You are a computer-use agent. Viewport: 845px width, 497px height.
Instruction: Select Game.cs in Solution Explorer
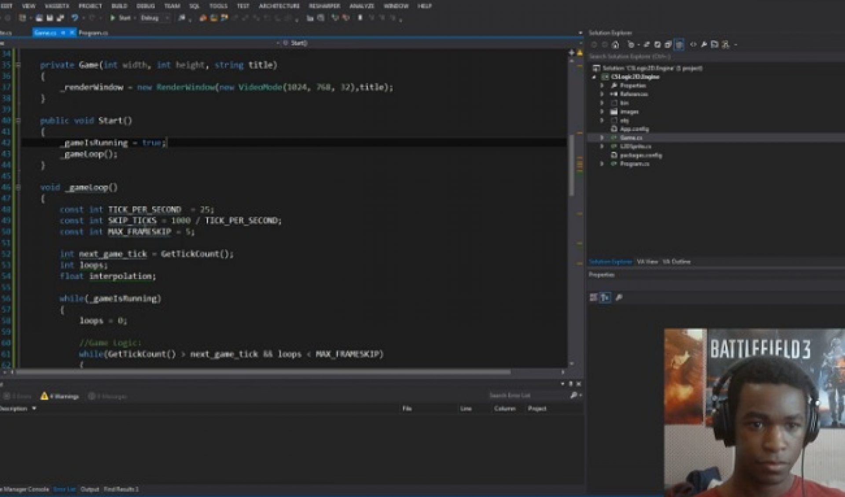coord(631,138)
